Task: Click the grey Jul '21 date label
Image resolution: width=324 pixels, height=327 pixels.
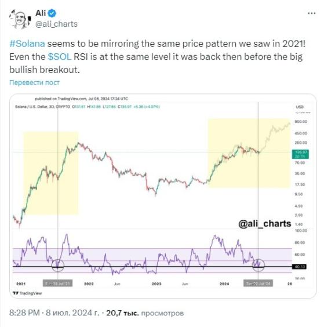Action: tap(58, 284)
